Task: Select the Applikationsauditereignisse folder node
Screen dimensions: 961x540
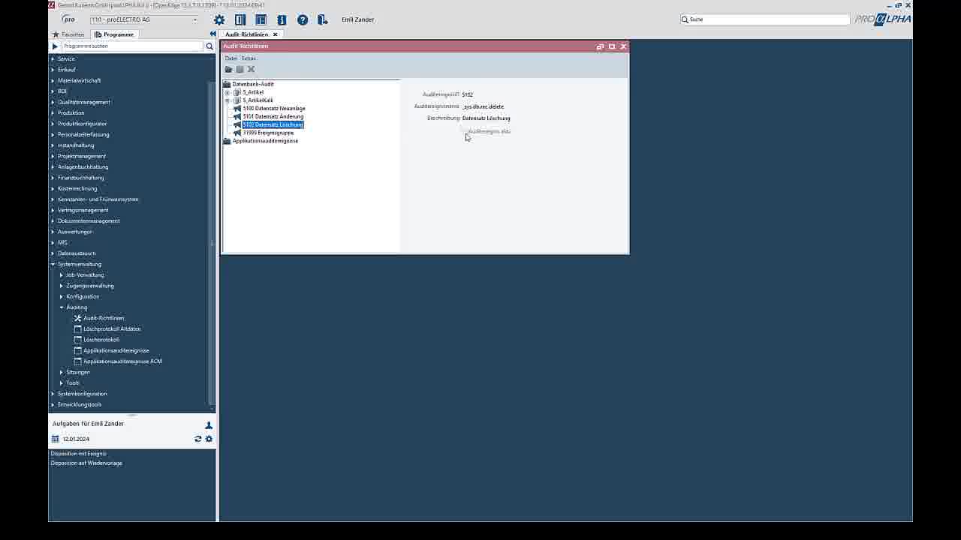Action: coord(265,141)
